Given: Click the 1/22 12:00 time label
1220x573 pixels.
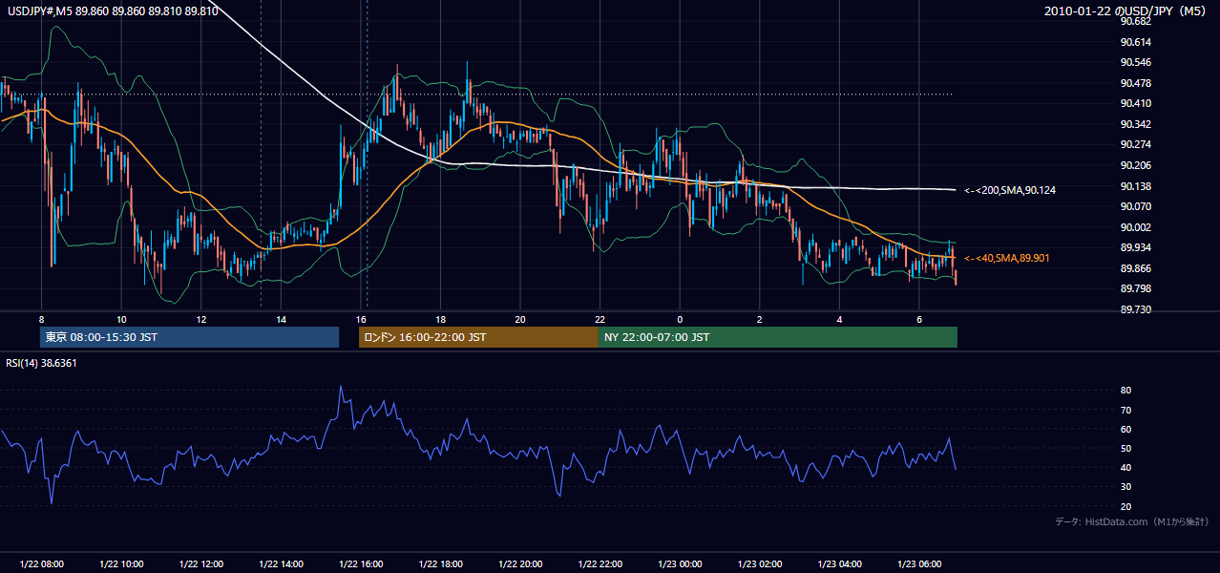Looking at the screenshot, I should [200, 564].
